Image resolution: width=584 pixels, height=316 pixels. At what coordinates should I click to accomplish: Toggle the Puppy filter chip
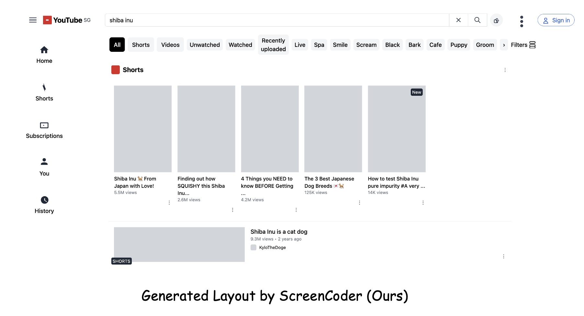[459, 45]
